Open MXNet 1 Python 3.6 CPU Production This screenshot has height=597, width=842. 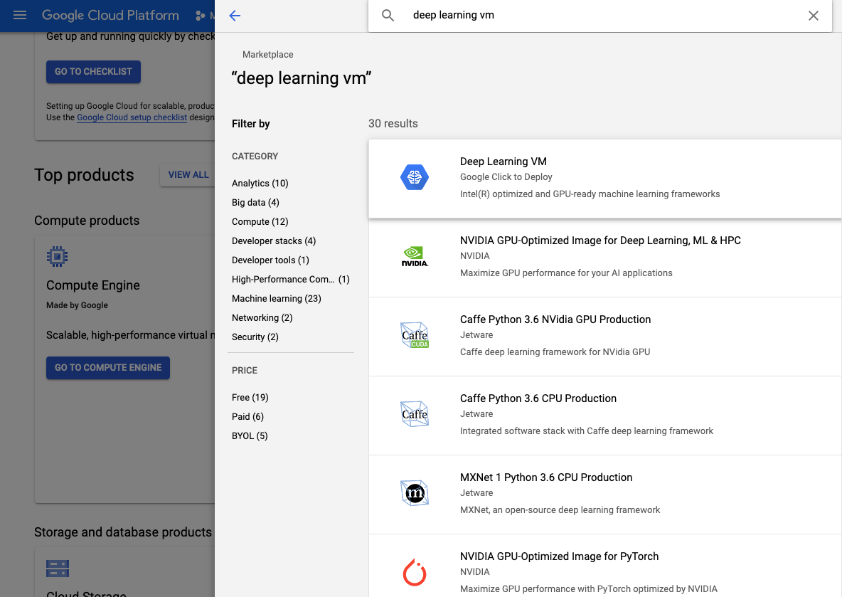click(604, 495)
